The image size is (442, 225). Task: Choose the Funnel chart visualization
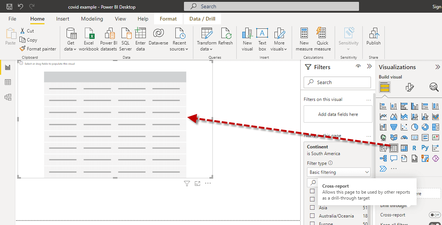[x=393, y=127]
